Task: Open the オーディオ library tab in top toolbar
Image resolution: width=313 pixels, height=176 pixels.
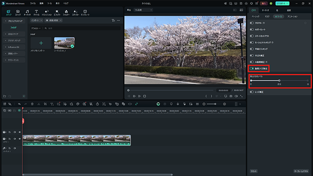Action: [x=27, y=13]
